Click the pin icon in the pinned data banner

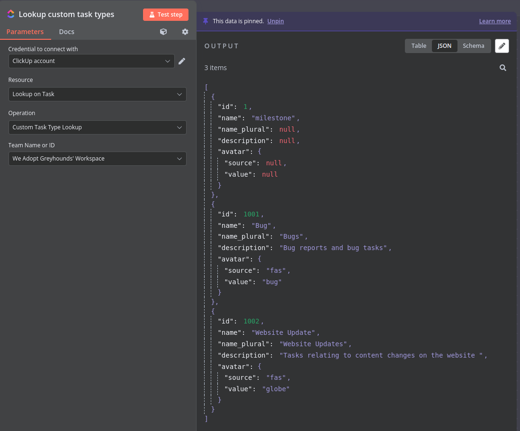(x=206, y=21)
